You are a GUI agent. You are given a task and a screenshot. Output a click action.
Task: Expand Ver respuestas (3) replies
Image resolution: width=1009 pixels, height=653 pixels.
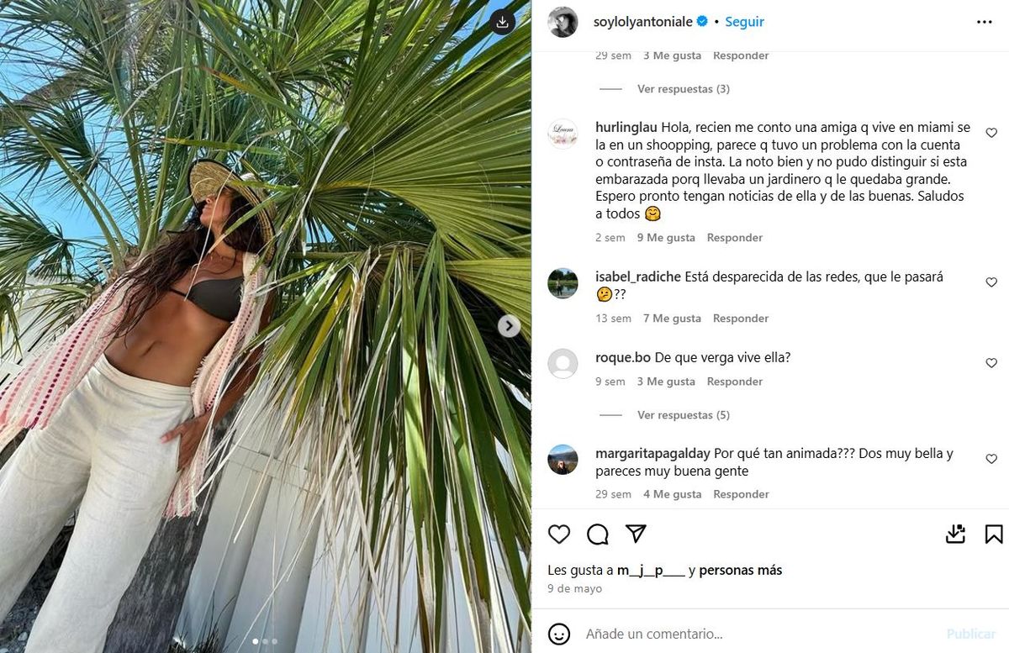684,89
